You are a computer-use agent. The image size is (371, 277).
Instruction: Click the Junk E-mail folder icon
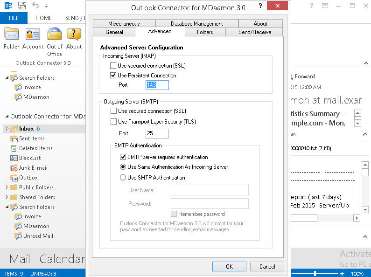click(14, 168)
